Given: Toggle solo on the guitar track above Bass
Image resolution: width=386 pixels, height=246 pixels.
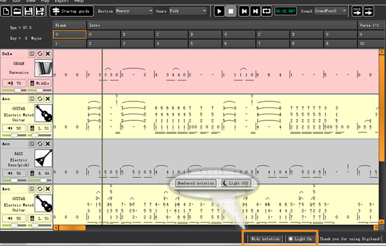Looking at the screenshot, I should click(32, 99).
